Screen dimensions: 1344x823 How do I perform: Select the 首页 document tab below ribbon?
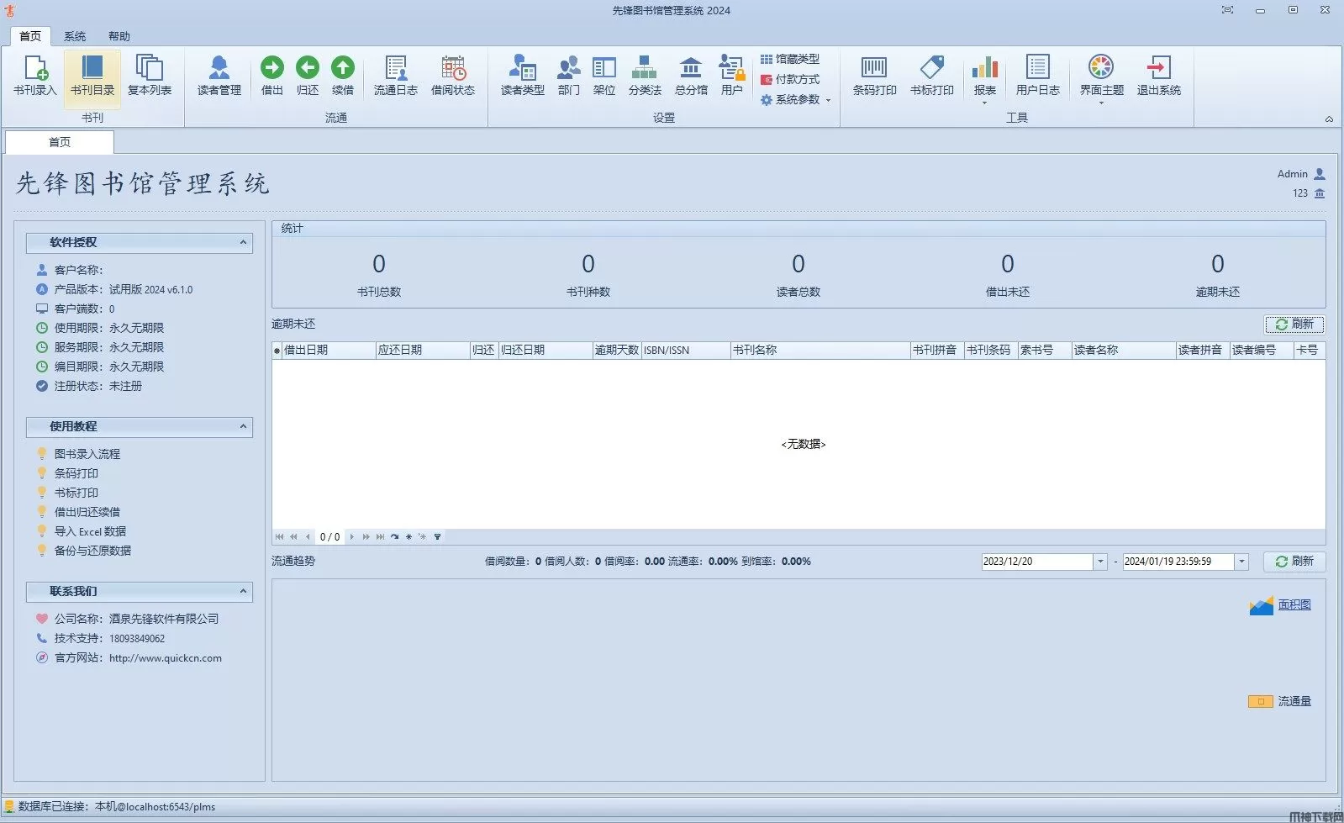click(60, 142)
